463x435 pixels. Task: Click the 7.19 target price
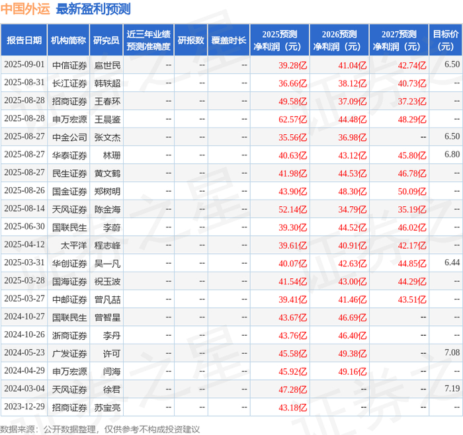[452, 388]
